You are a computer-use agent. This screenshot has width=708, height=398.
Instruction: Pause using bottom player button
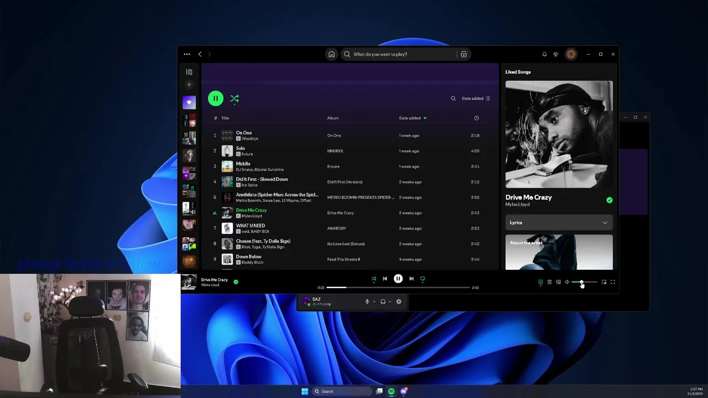398,279
